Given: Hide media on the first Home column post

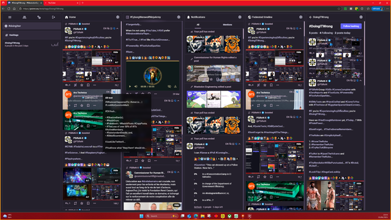Looking at the screenshot, I should [x=116, y=53].
